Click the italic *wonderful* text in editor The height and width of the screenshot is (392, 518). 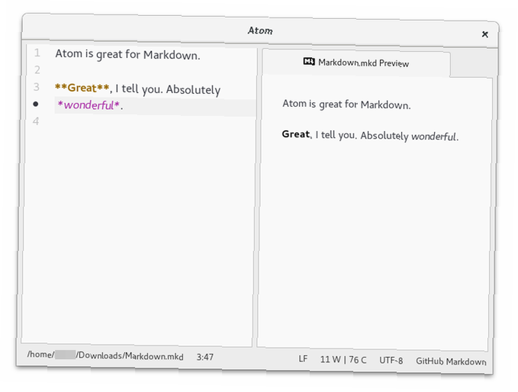[88, 105]
